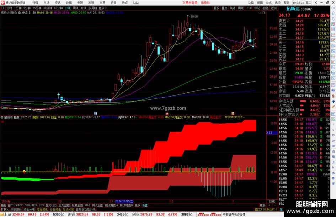The image size is (336, 217).
Task: Click the red money bag sidebar icon
Action: (333, 96)
